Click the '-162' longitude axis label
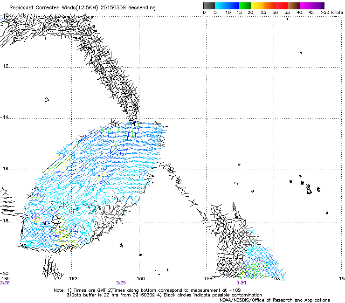 (x=71, y=279)
